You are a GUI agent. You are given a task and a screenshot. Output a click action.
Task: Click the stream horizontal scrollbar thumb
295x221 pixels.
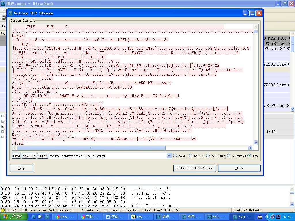91,148
